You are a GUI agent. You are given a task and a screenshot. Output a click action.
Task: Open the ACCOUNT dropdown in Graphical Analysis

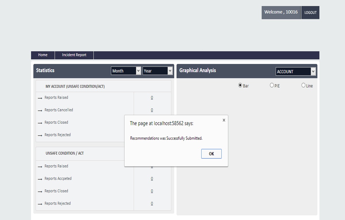tap(296, 71)
